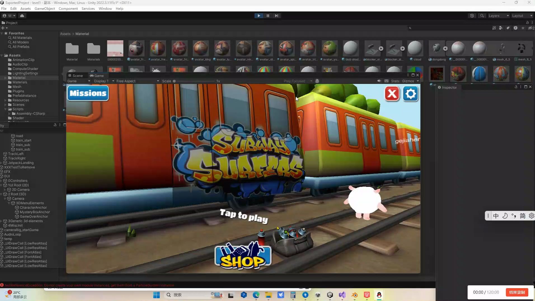This screenshot has width=535, height=301.
Task: Open the Gizmos dropdown arrow
Action: click(418, 81)
